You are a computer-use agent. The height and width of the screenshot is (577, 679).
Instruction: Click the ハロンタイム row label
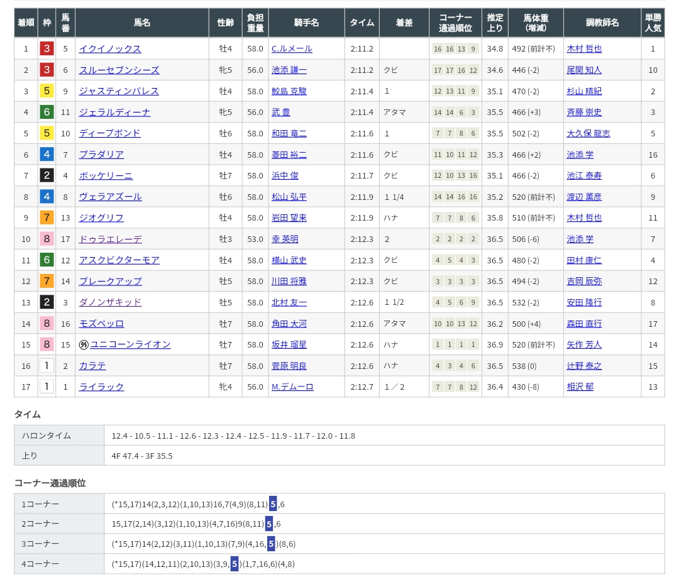pyautogui.click(x=47, y=436)
